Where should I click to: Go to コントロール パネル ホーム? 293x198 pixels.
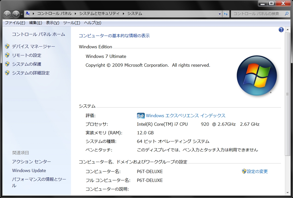[39, 34]
